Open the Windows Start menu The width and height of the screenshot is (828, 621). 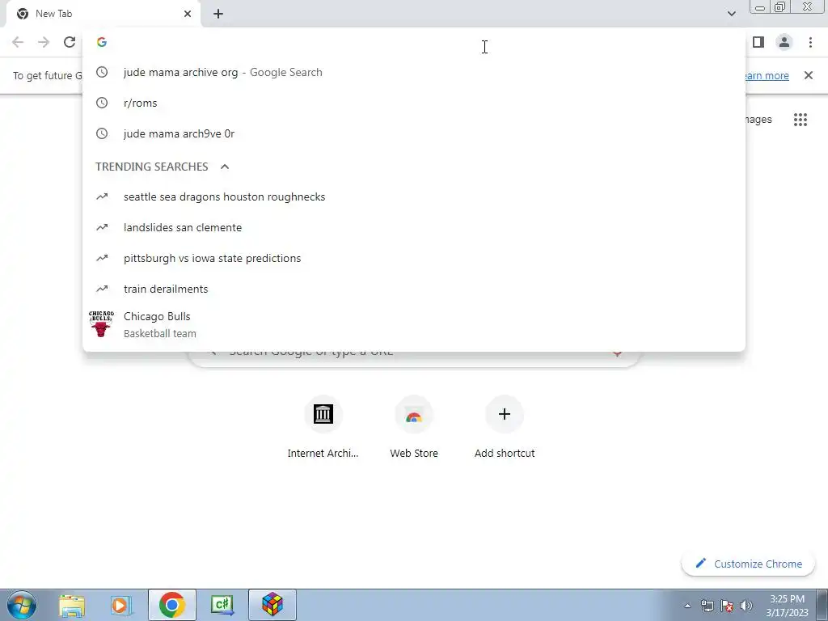point(22,605)
